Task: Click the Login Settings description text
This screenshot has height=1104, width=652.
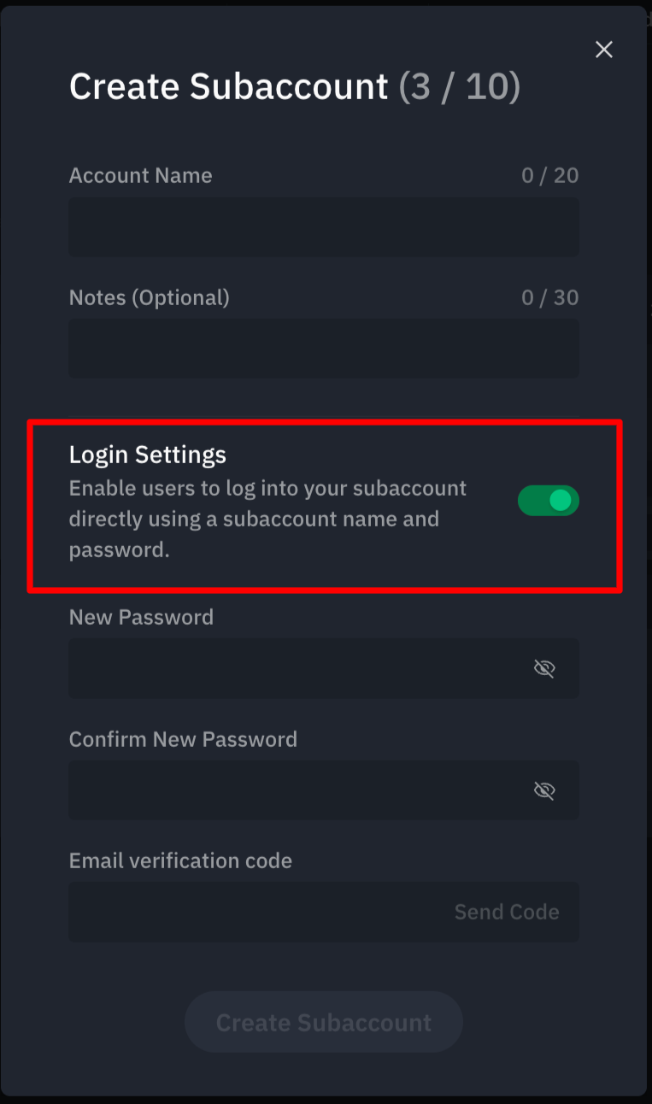Action: point(268,519)
